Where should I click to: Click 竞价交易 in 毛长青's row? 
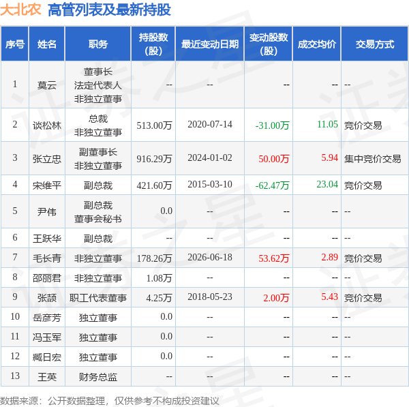363,258
